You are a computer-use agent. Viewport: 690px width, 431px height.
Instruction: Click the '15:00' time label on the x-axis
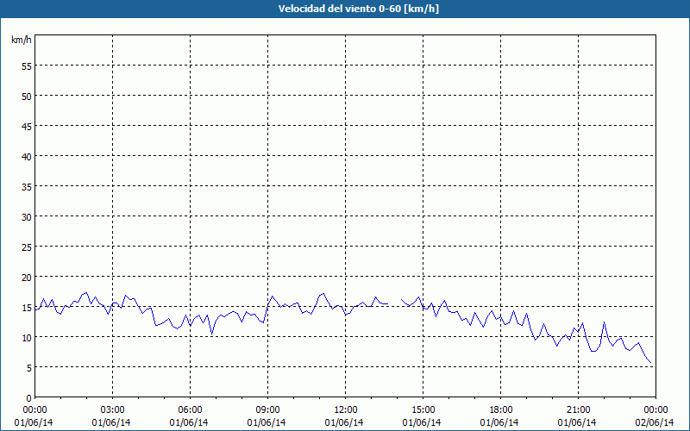(423, 410)
